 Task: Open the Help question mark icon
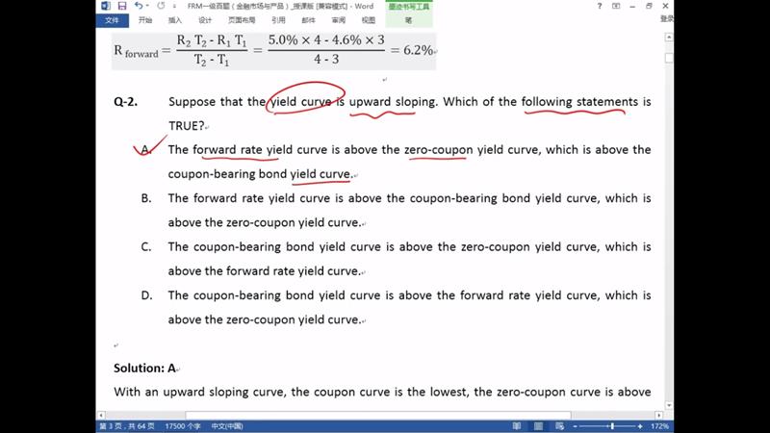point(599,6)
